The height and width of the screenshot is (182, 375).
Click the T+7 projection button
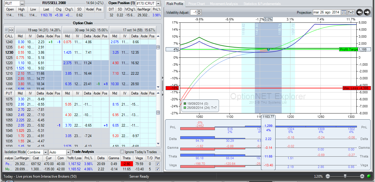(x=351, y=12)
